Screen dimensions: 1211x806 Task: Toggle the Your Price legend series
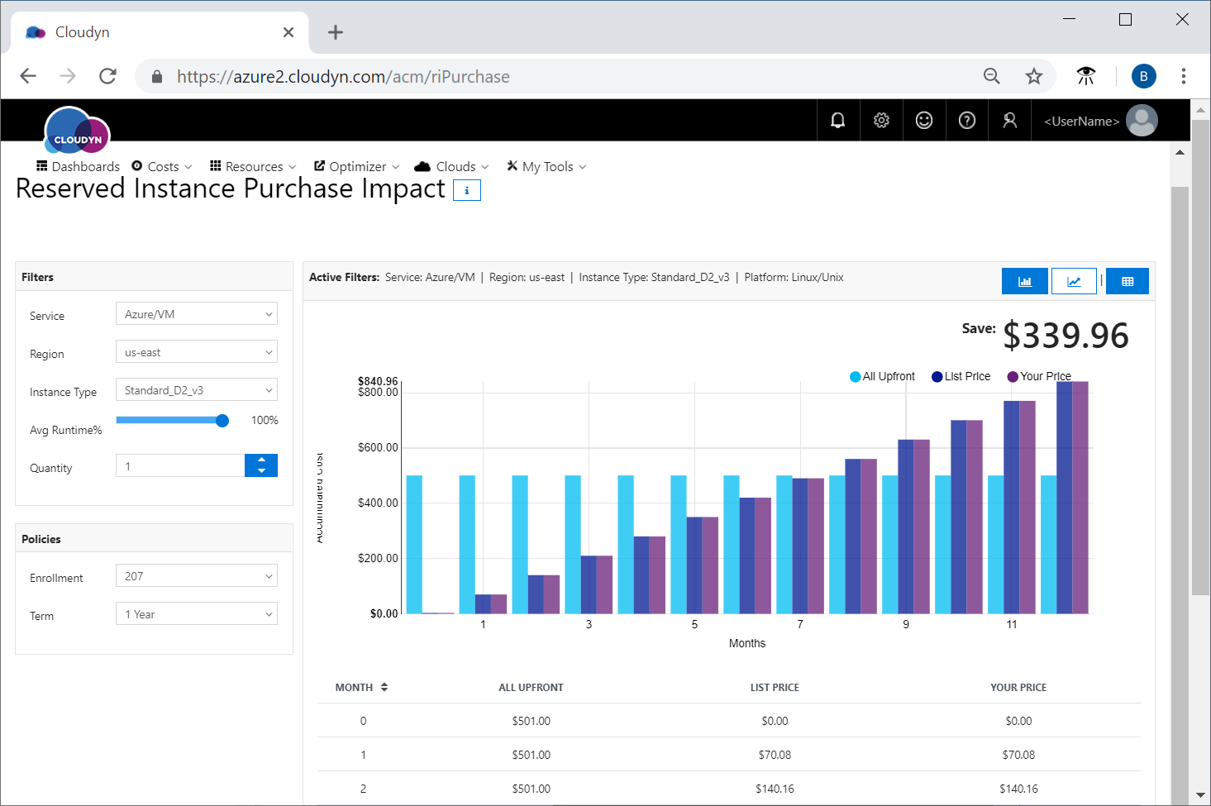1039,376
